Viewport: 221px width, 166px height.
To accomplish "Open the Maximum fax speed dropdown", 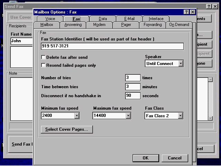I will click(x=128, y=116).
